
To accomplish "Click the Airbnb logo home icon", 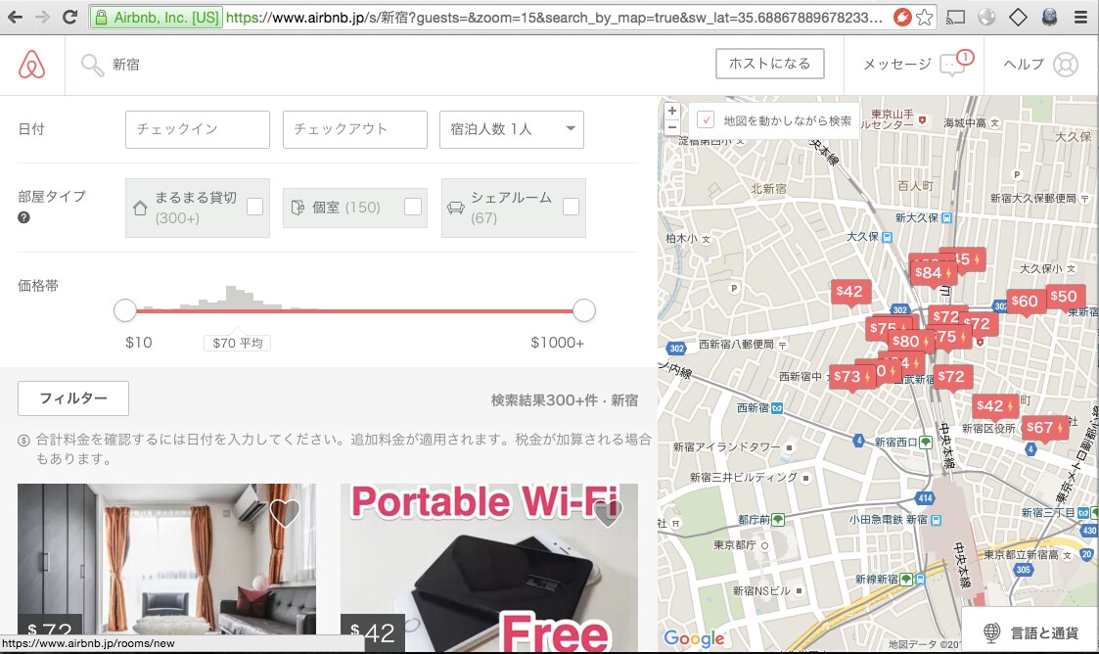I will [31, 65].
